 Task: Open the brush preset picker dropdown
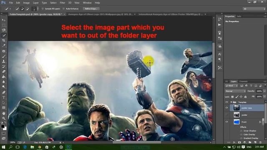point(38,9)
